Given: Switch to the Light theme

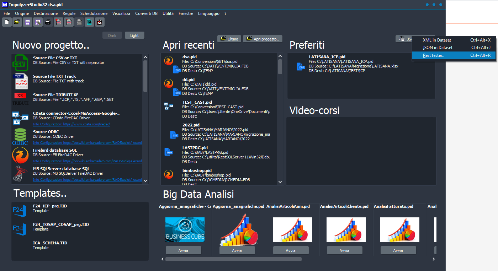Looking at the screenshot, I should point(134,36).
